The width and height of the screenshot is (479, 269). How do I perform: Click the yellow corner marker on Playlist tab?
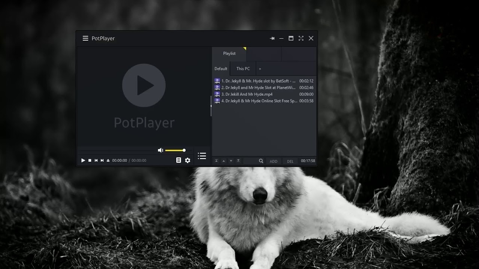pyautogui.click(x=245, y=49)
